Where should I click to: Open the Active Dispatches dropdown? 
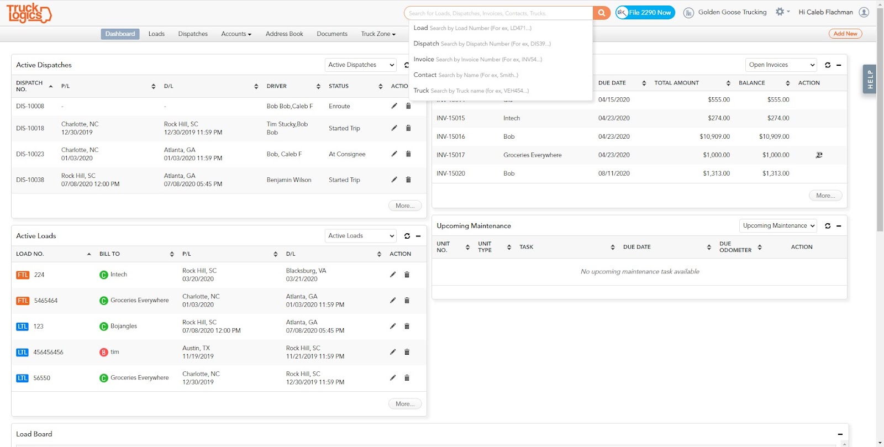coord(361,65)
